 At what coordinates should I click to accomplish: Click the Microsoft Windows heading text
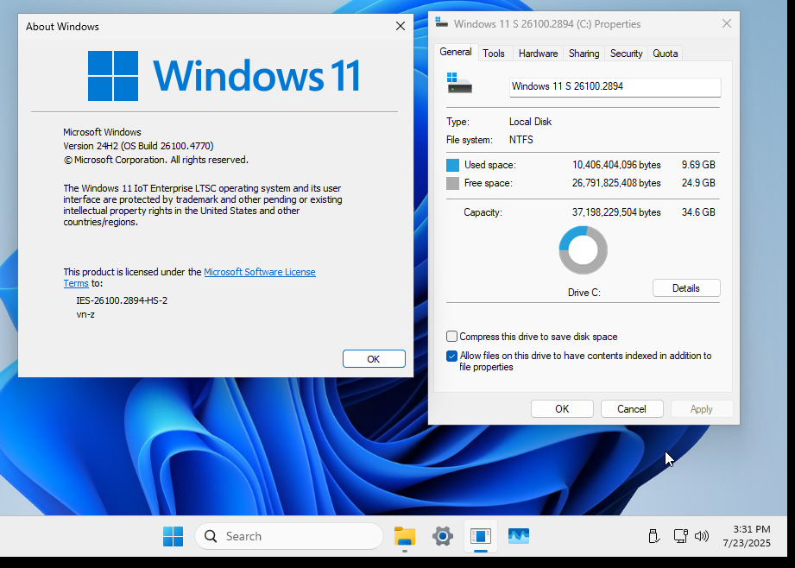click(x=102, y=132)
